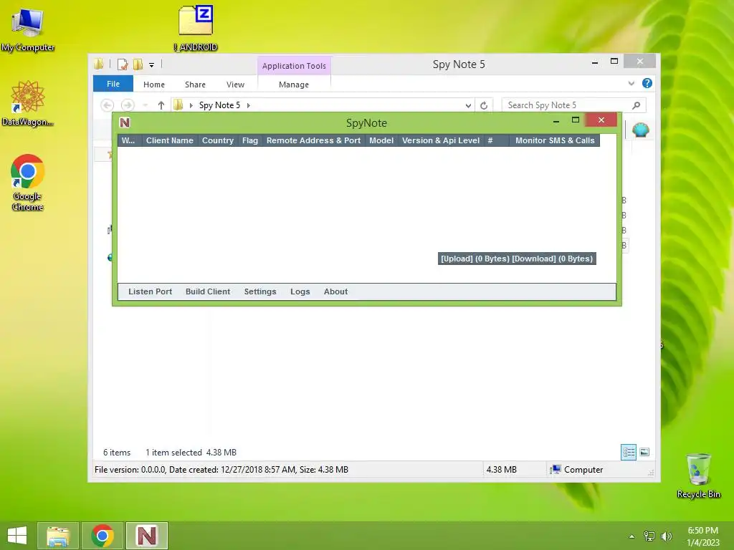Open Google Chrome desktop shortcut
This screenshot has height=550, width=734.
28,183
